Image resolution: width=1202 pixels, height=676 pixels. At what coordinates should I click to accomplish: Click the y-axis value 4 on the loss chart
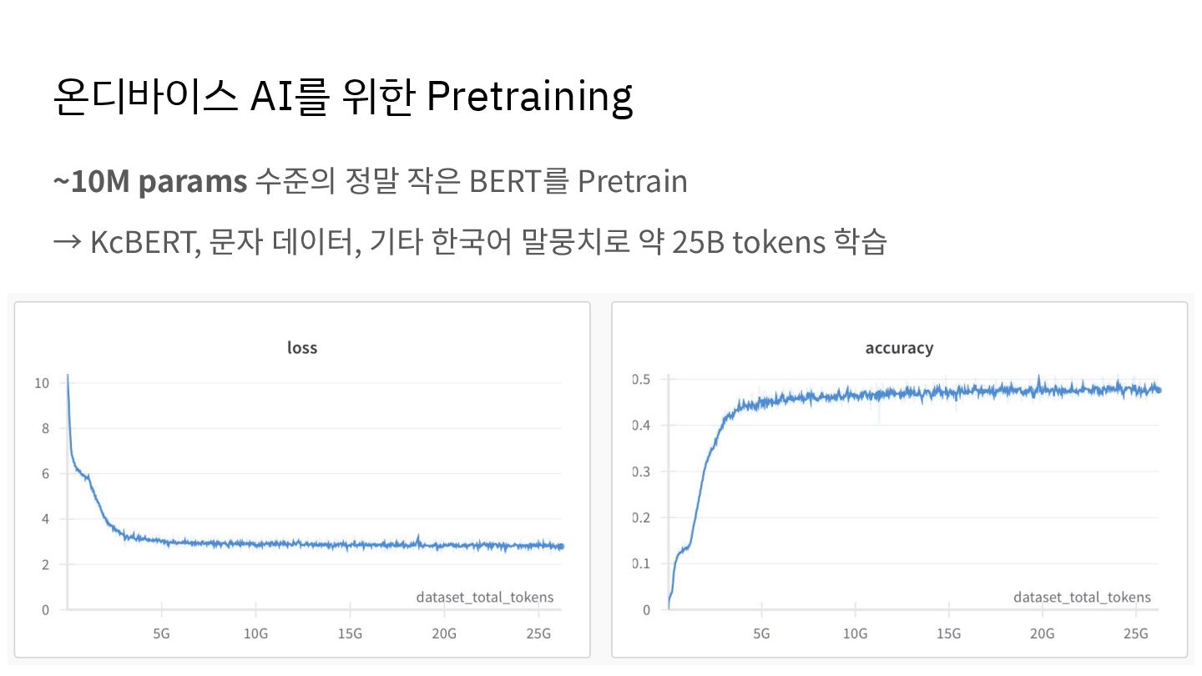click(44, 519)
